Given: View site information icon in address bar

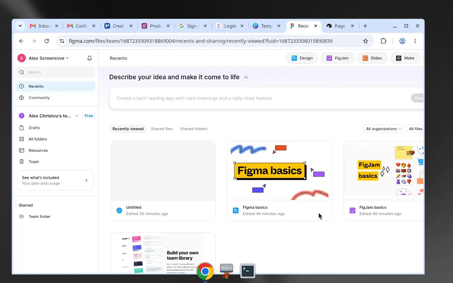Looking at the screenshot, I should (x=62, y=41).
